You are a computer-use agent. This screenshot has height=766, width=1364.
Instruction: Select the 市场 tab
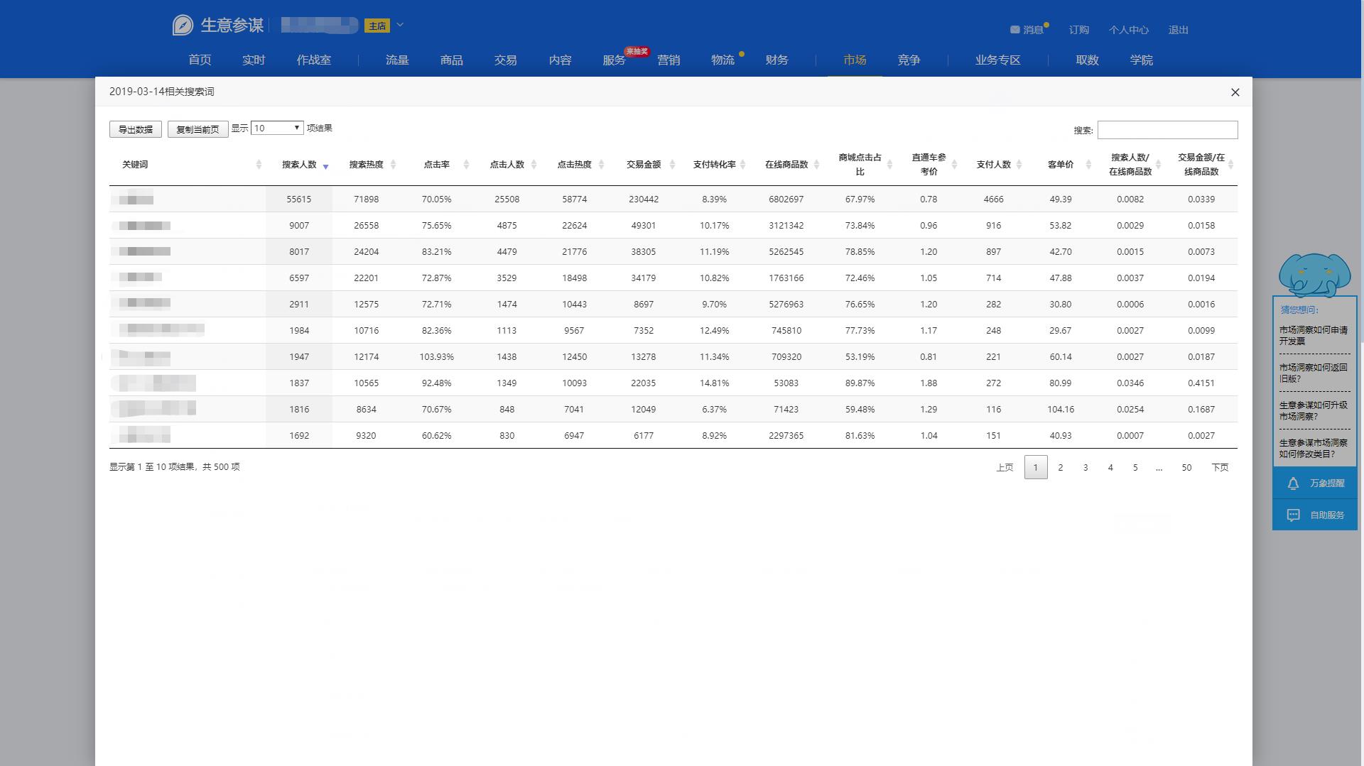pos(855,60)
